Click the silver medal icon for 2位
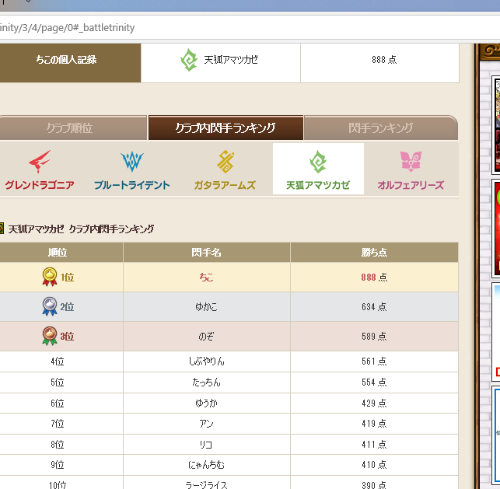Image resolution: width=500 pixels, height=489 pixels. click(50, 306)
